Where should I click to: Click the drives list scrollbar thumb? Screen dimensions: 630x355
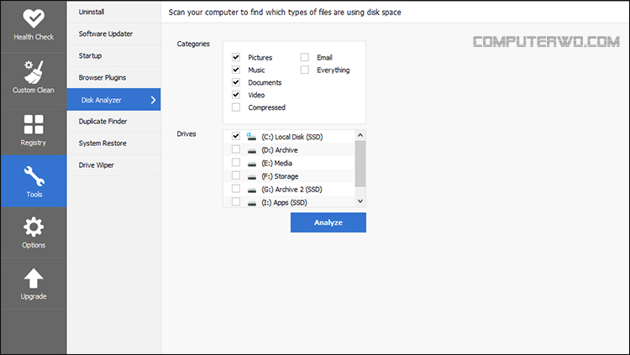pyautogui.click(x=360, y=164)
